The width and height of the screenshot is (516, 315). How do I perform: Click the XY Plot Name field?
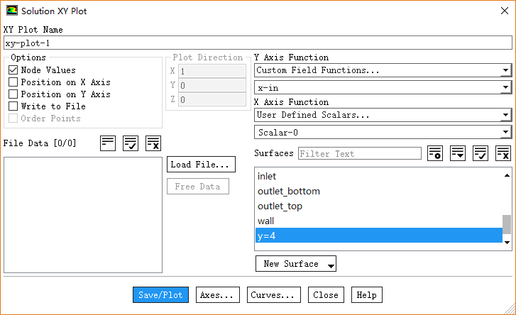258,43
